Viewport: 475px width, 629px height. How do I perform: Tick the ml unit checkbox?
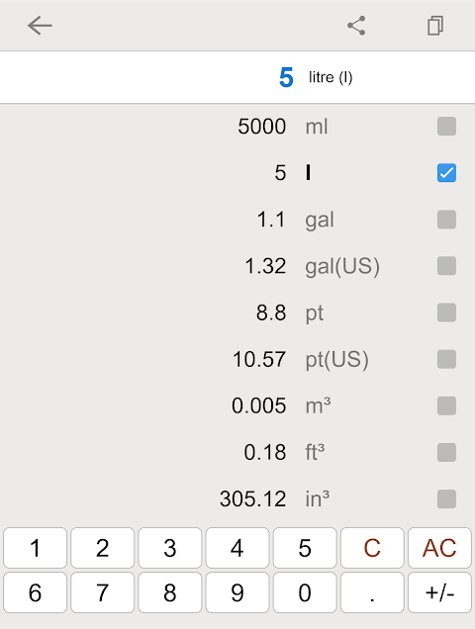click(446, 127)
